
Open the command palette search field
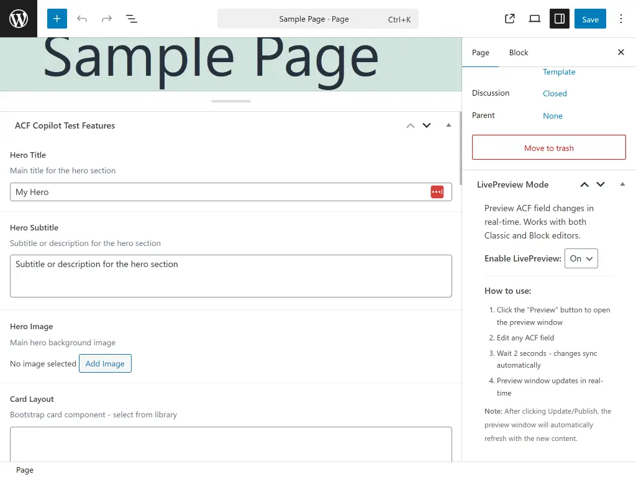click(x=317, y=19)
